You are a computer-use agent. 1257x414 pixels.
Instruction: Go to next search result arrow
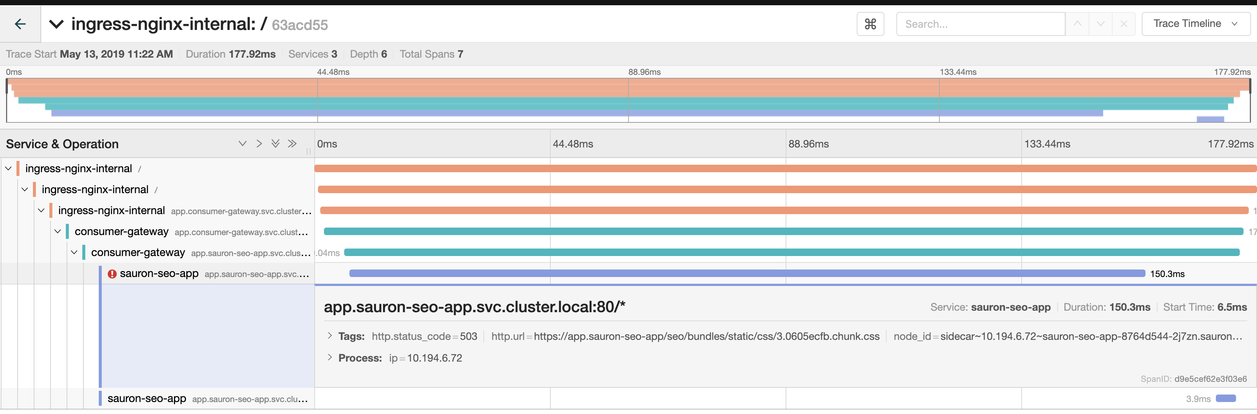click(x=1100, y=24)
